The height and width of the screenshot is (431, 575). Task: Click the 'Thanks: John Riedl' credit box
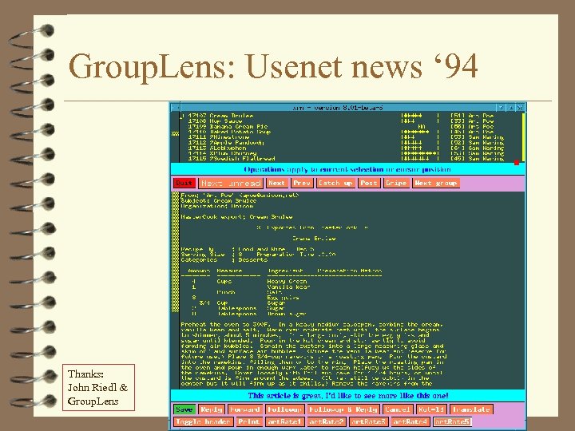tap(98, 387)
